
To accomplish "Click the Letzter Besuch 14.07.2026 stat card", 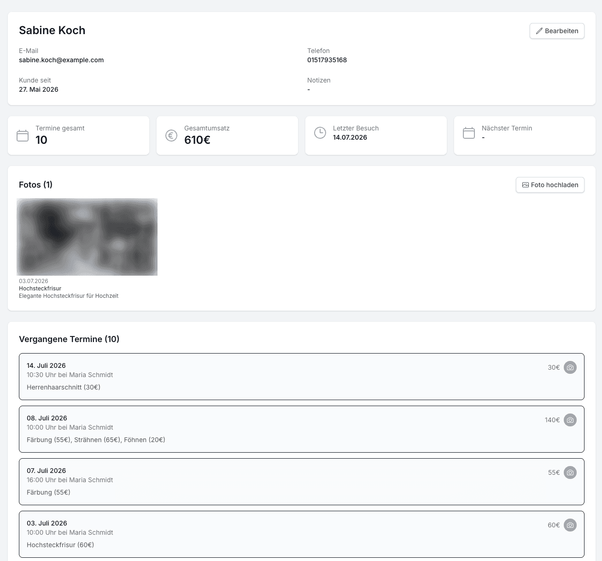I will tap(376, 136).
